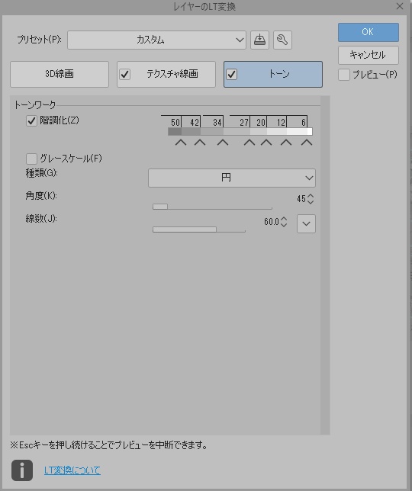Click the gray gradation bar
412x491 pixels.
(x=240, y=131)
